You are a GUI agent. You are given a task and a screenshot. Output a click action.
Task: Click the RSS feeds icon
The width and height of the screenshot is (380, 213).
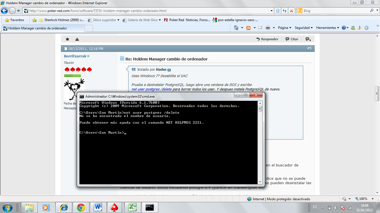tap(248, 28)
